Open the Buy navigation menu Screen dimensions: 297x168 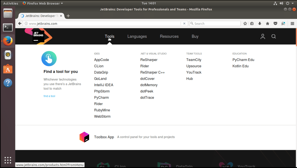(x=195, y=36)
